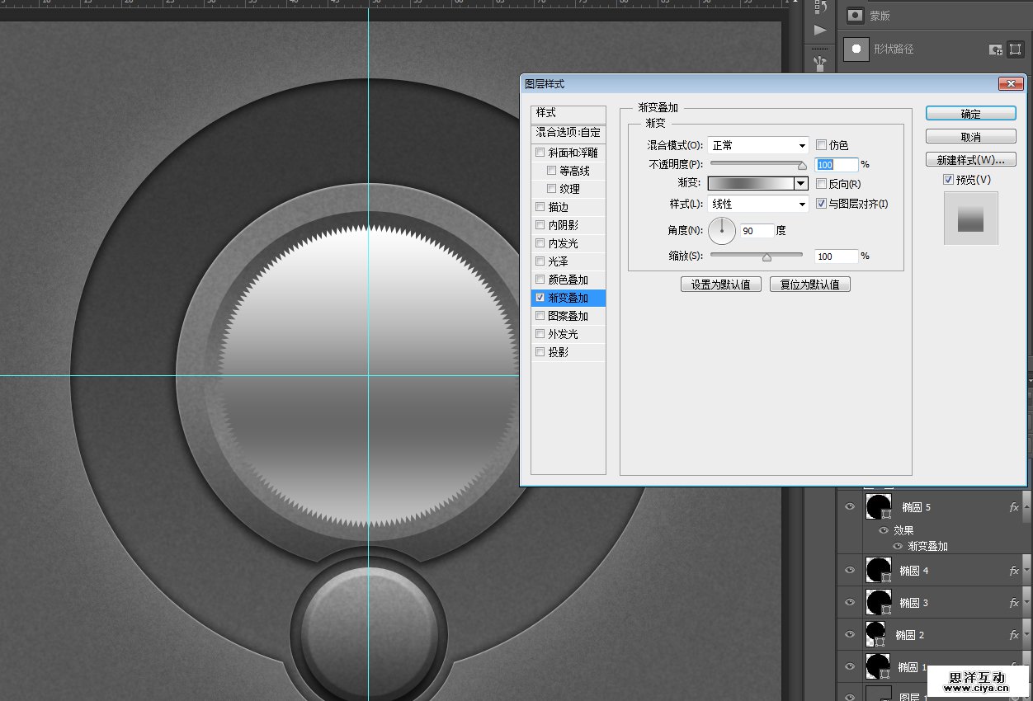Open the Actions panel play icon
1033x701 pixels.
(x=819, y=31)
